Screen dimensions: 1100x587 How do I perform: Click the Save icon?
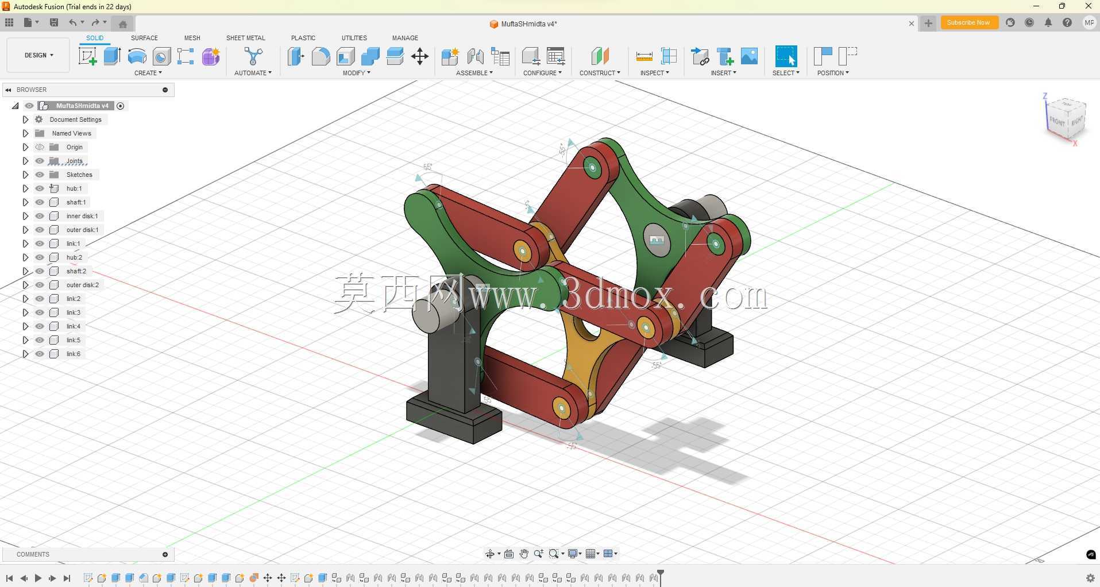(54, 23)
